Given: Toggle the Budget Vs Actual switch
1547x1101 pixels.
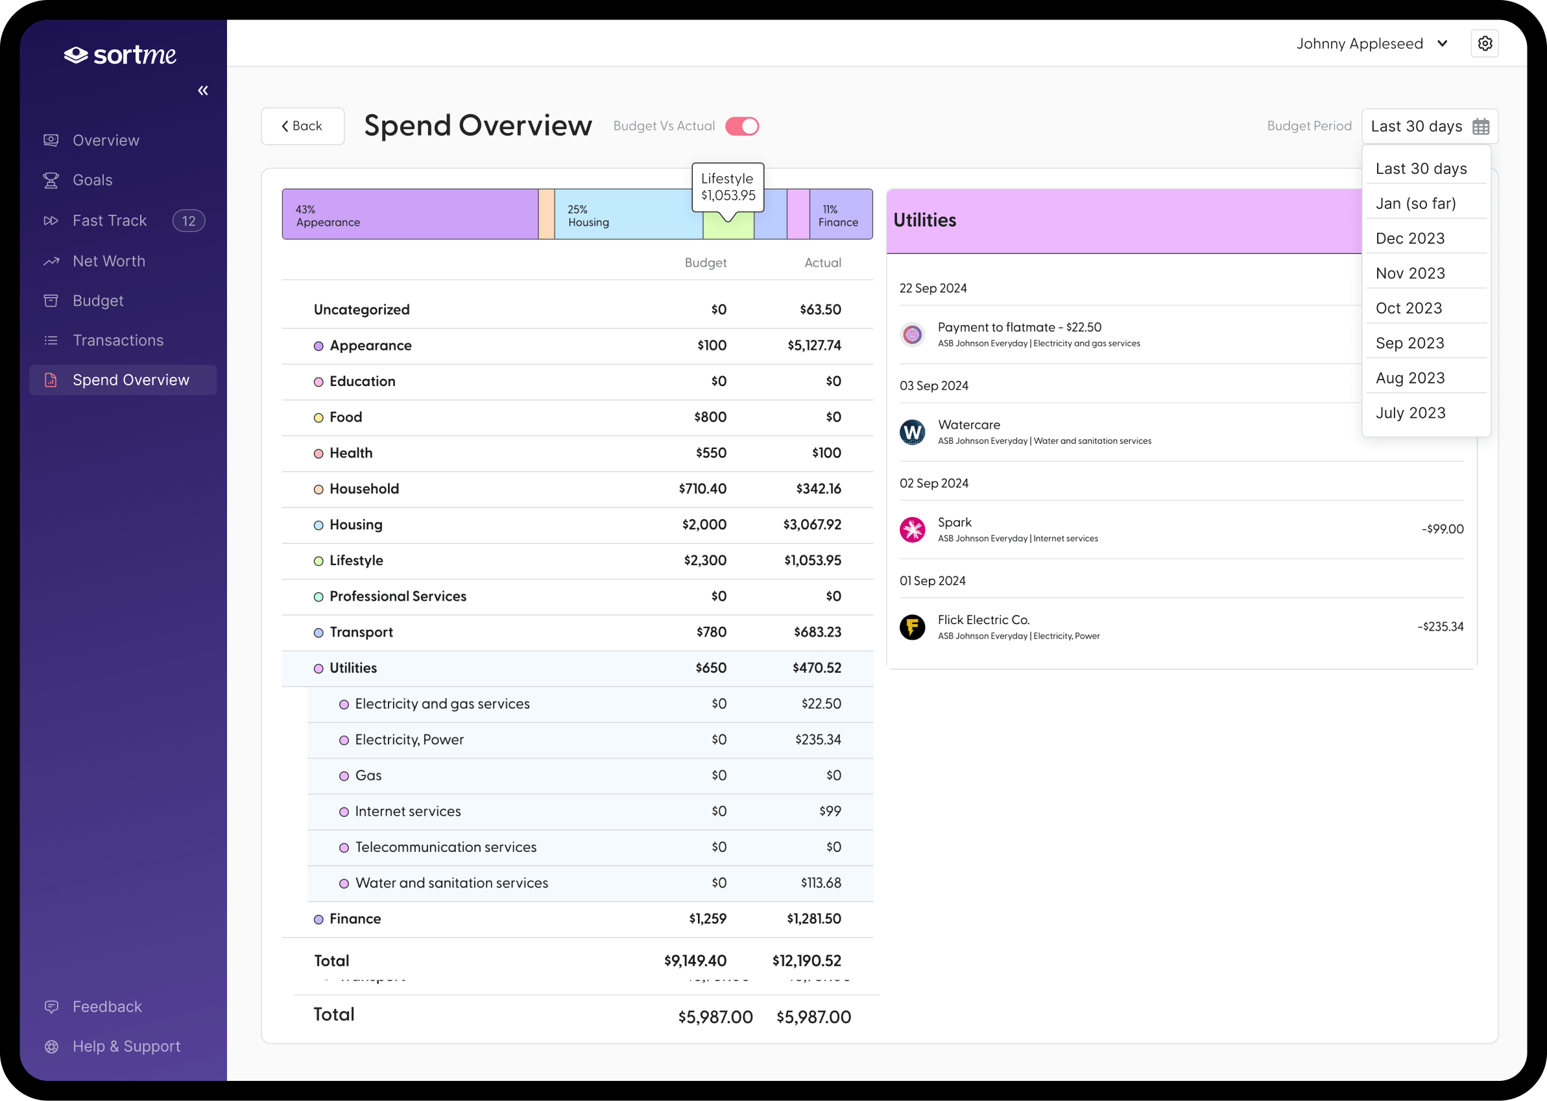Looking at the screenshot, I should click(x=742, y=126).
